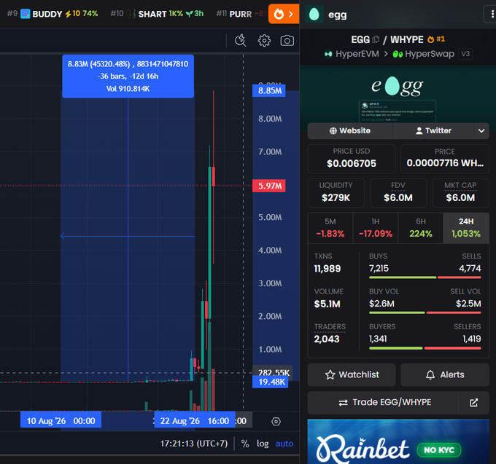Select the 1H timeframe tab
The height and width of the screenshot is (464, 496).
click(x=376, y=228)
